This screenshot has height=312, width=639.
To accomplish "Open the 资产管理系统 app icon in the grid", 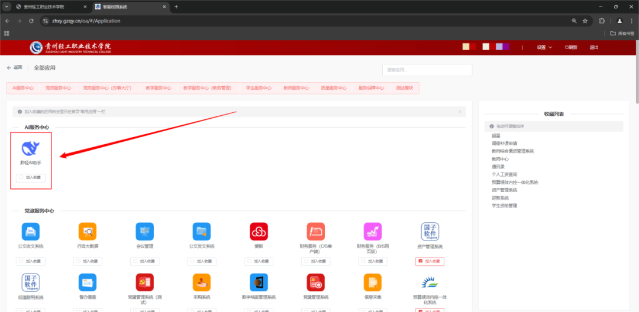I will [430, 232].
